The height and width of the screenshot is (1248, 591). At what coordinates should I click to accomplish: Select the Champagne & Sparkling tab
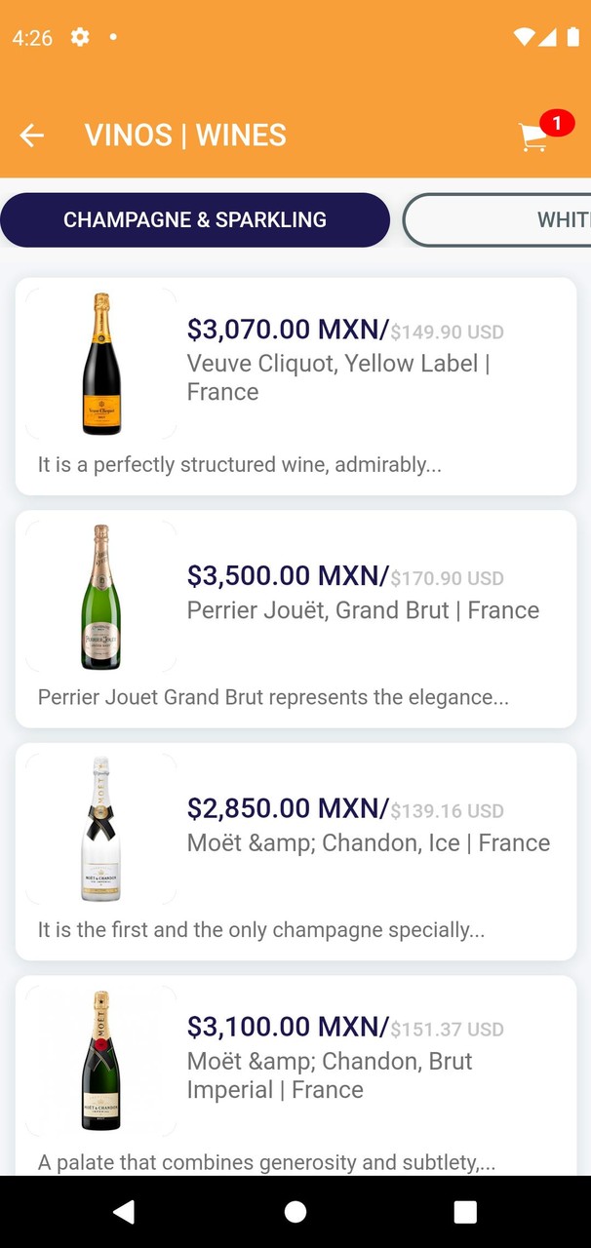[195, 220]
